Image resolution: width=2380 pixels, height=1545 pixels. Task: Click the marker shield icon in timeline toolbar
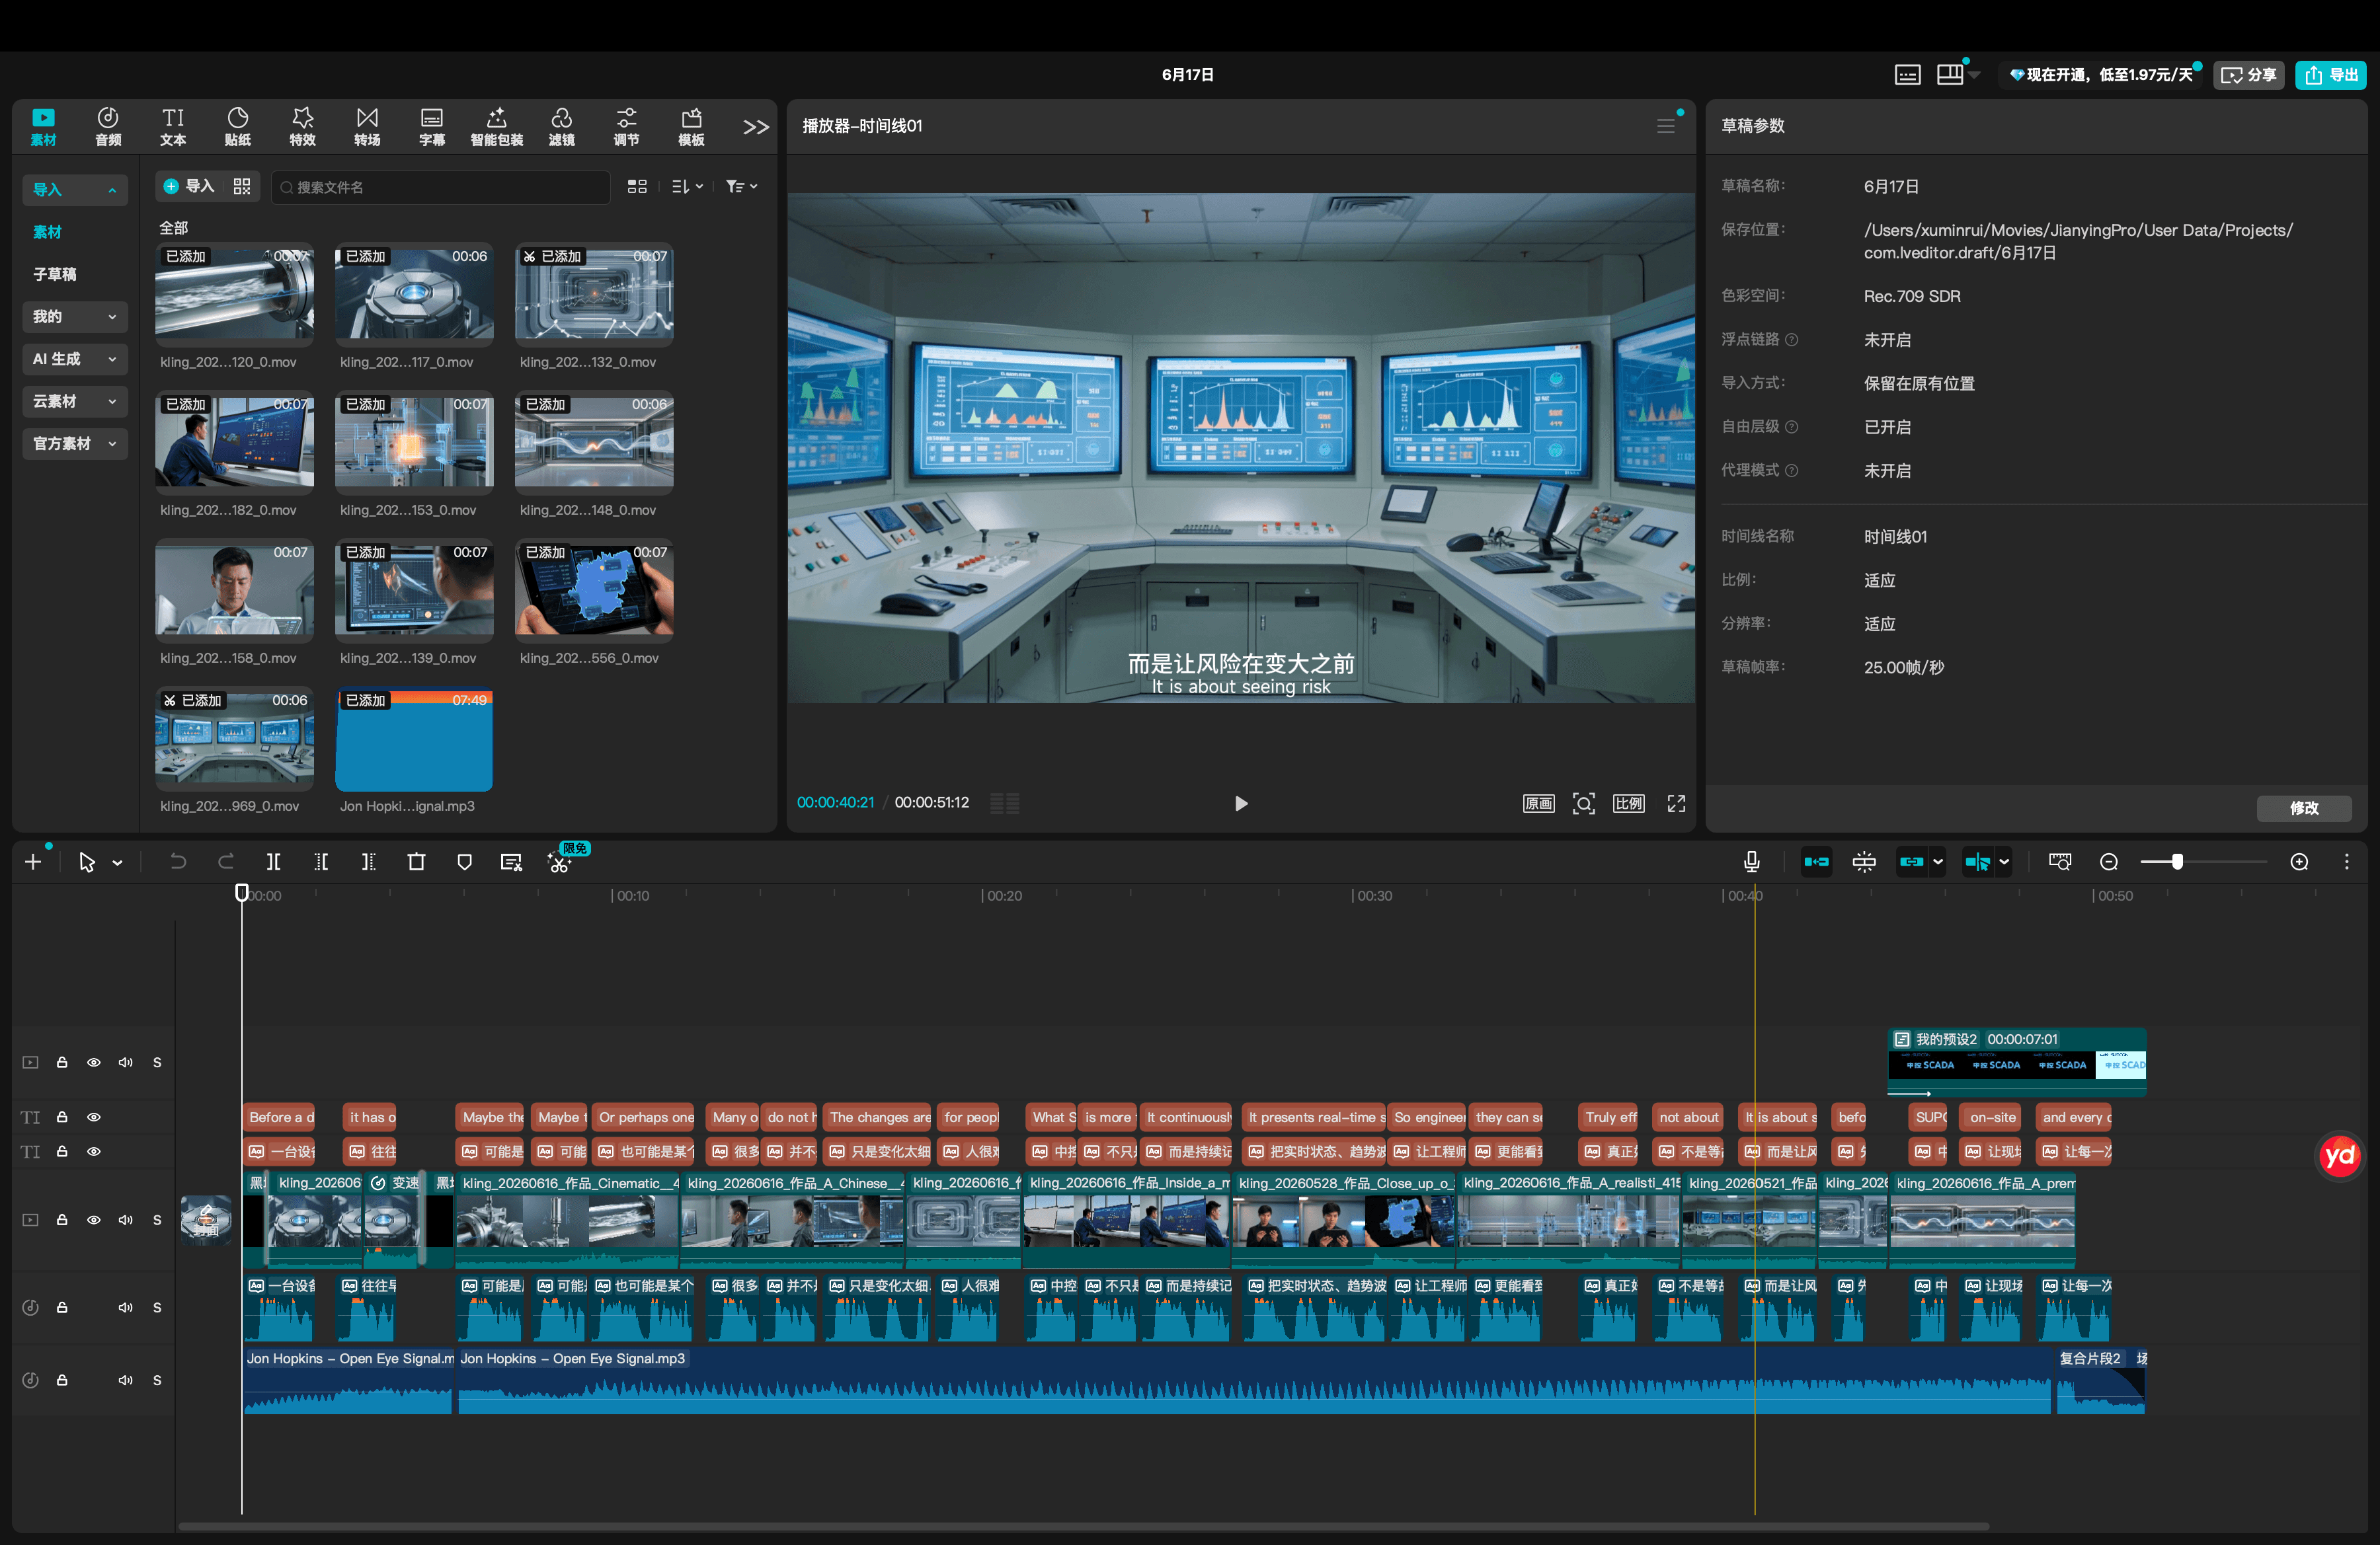point(464,862)
